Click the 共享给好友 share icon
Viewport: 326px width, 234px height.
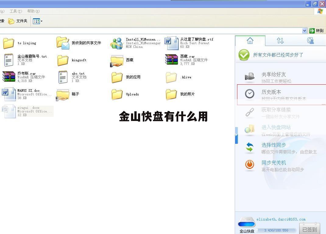(250, 77)
